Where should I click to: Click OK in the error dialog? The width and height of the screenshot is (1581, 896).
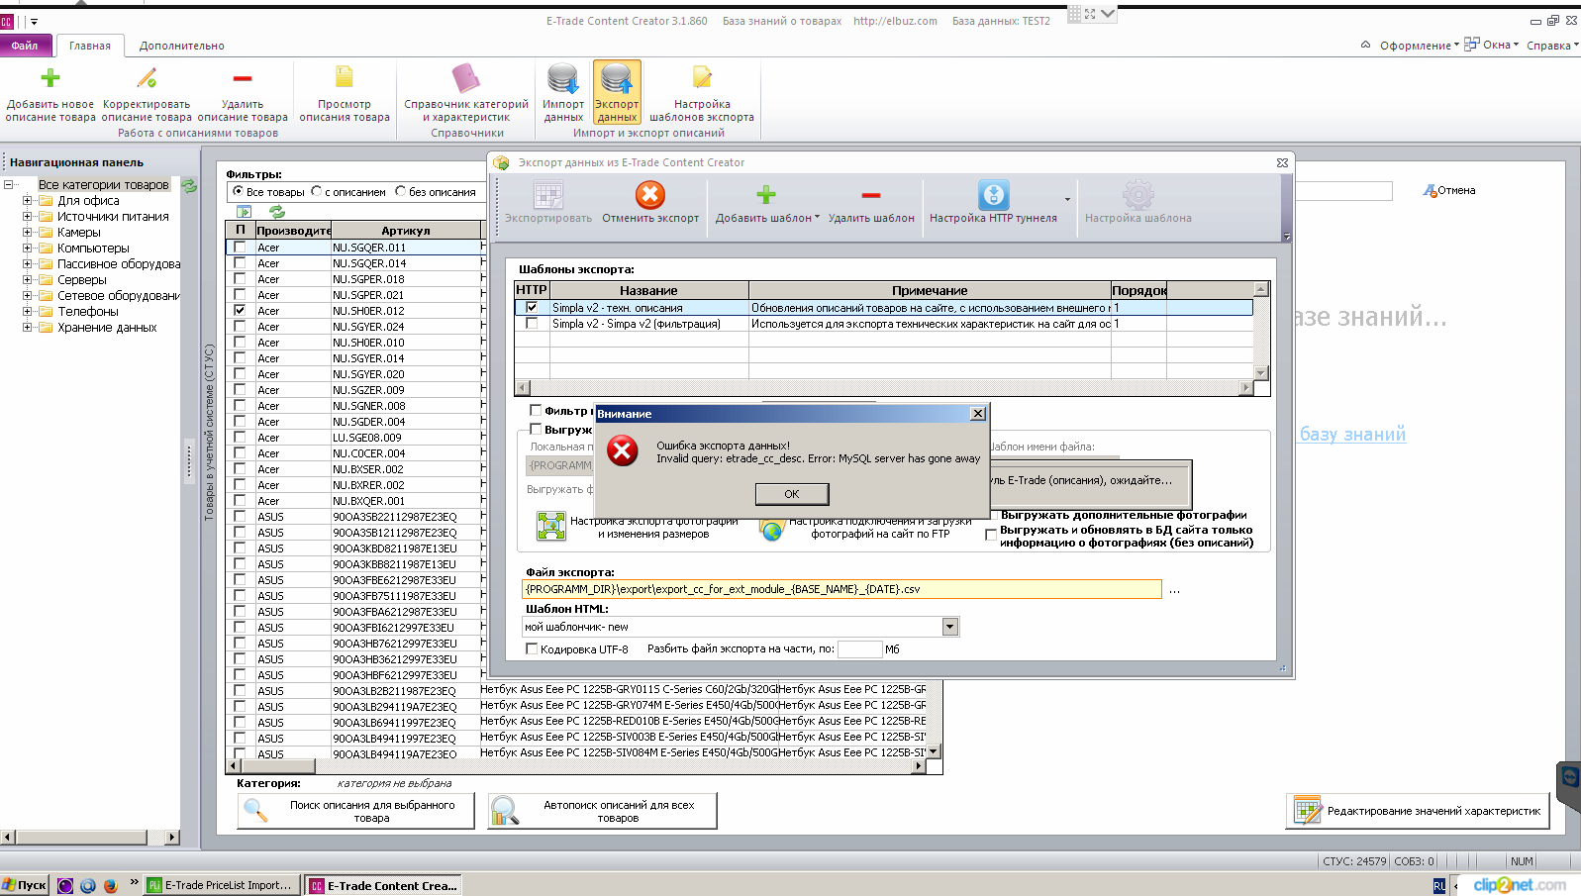click(792, 494)
